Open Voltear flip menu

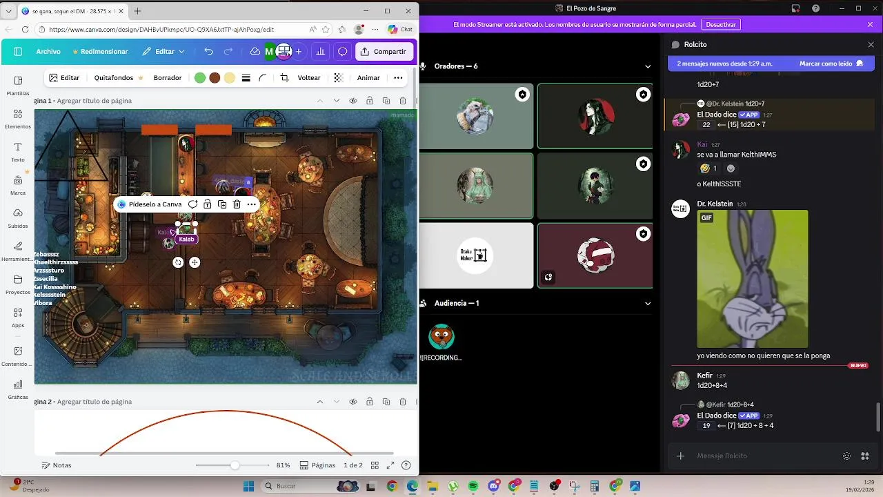[x=309, y=78]
